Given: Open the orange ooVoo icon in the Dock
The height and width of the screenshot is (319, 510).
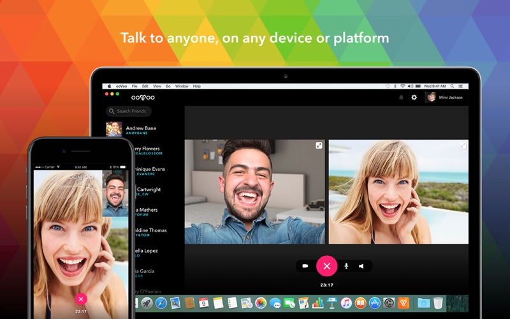Looking at the screenshot, I should pyautogui.click(x=404, y=303).
